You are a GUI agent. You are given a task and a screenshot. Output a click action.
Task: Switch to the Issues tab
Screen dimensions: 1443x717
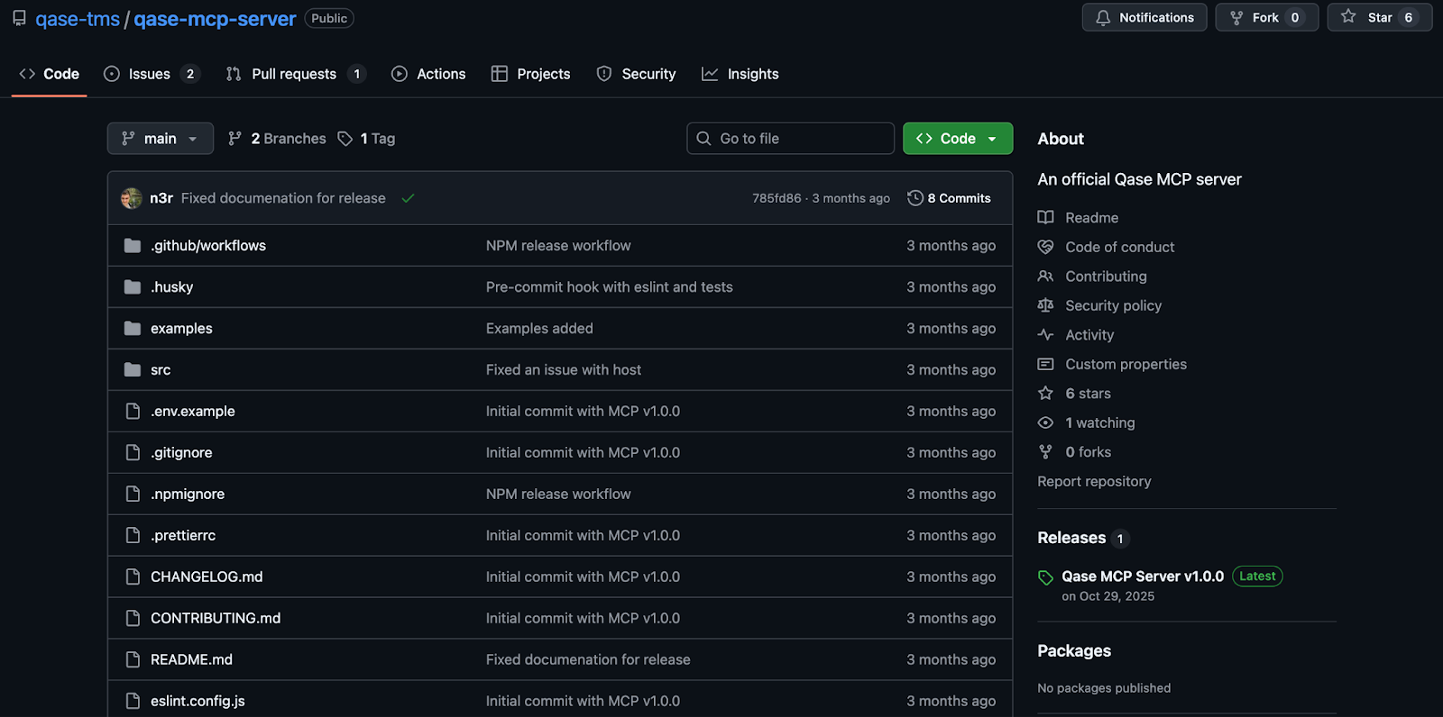[x=149, y=74]
